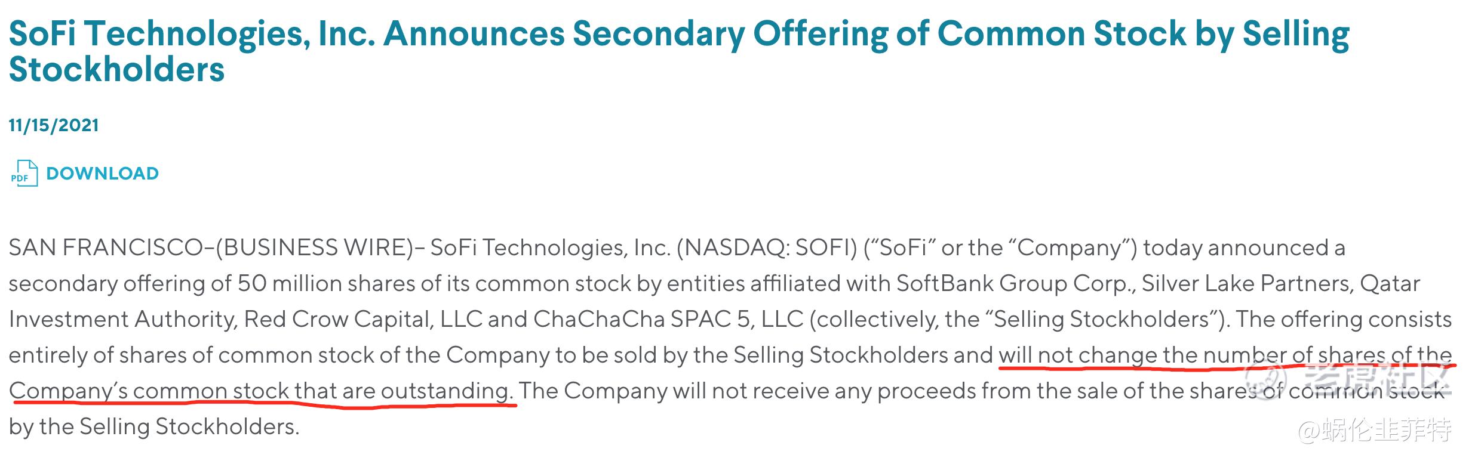This screenshot has width=1481, height=464.
Task: Click the "BUSINESS WIRE" text
Action: 315,248
